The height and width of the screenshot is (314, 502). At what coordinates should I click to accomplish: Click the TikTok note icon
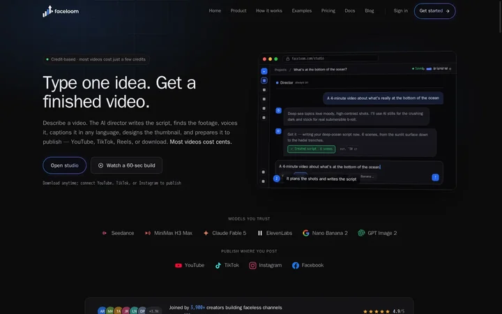pos(218,265)
